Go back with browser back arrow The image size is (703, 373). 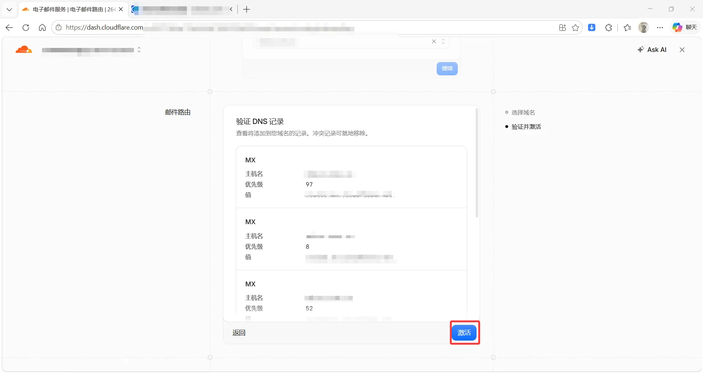coord(10,27)
